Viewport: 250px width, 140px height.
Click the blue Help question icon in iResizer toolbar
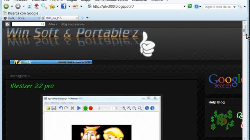point(152,108)
